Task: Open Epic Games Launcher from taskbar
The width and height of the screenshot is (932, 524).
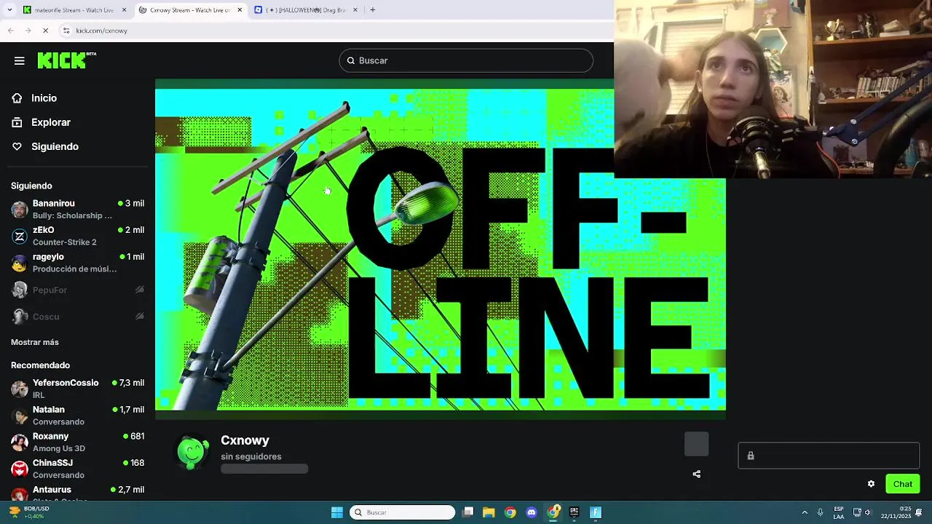Action: (x=574, y=512)
